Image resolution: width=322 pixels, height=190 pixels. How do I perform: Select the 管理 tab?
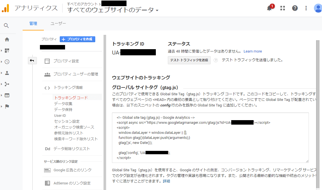pyautogui.click(x=33, y=24)
